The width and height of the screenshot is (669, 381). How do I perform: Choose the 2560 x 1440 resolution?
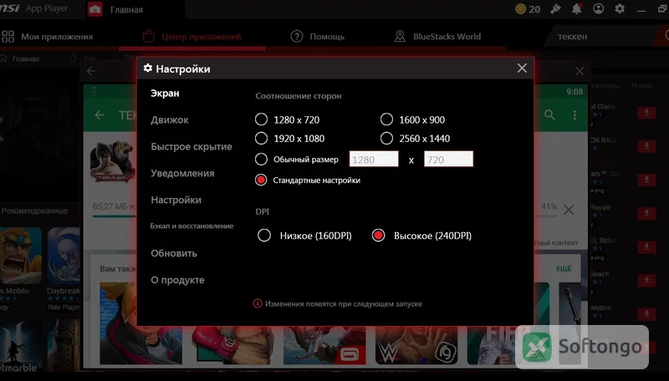(386, 139)
